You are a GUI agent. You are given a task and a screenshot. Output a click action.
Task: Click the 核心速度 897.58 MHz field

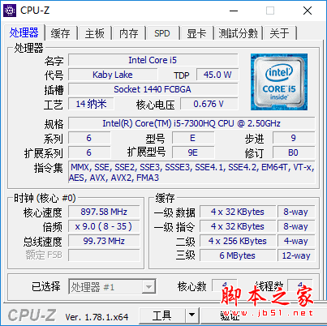pyautogui.click(x=104, y=212)
